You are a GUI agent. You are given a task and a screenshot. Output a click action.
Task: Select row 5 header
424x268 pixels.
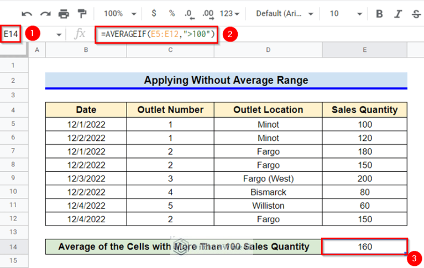pos(13,124)
